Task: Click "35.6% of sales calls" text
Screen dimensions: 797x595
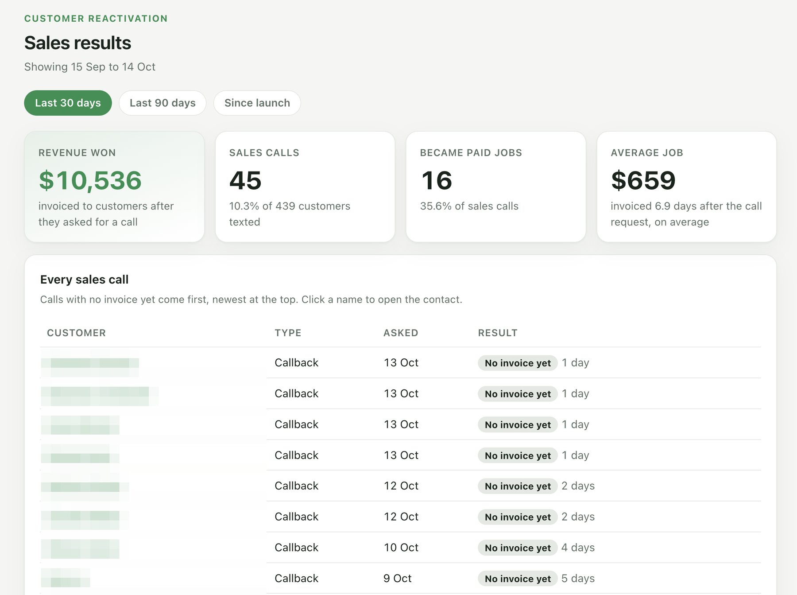Action: click(x=469, y=206)
